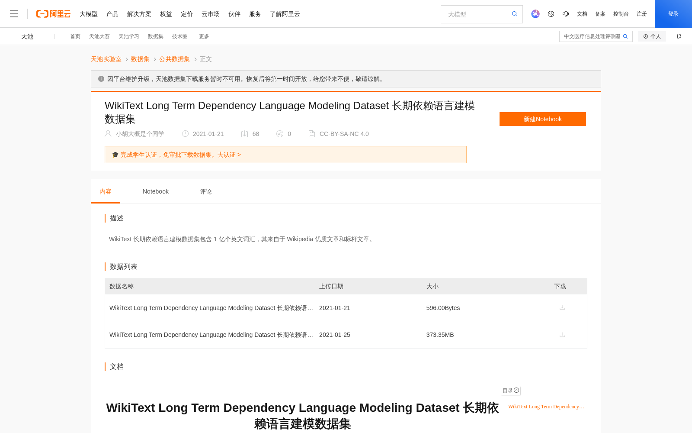Screen dimensions: 692x433
Task: Click the globe icon in header
Action: pyautogui.click(x=551, y=14)
